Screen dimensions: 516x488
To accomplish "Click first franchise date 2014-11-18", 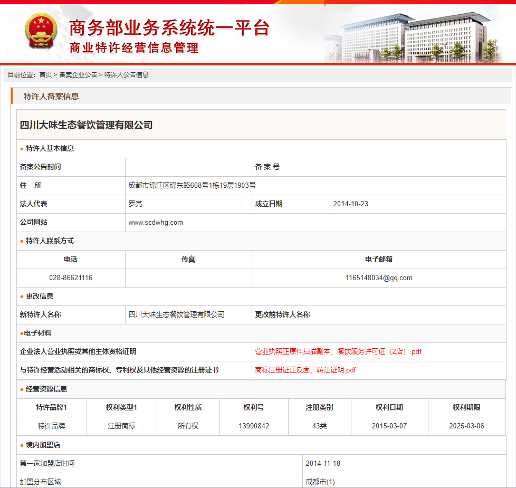I will point(323,463).
